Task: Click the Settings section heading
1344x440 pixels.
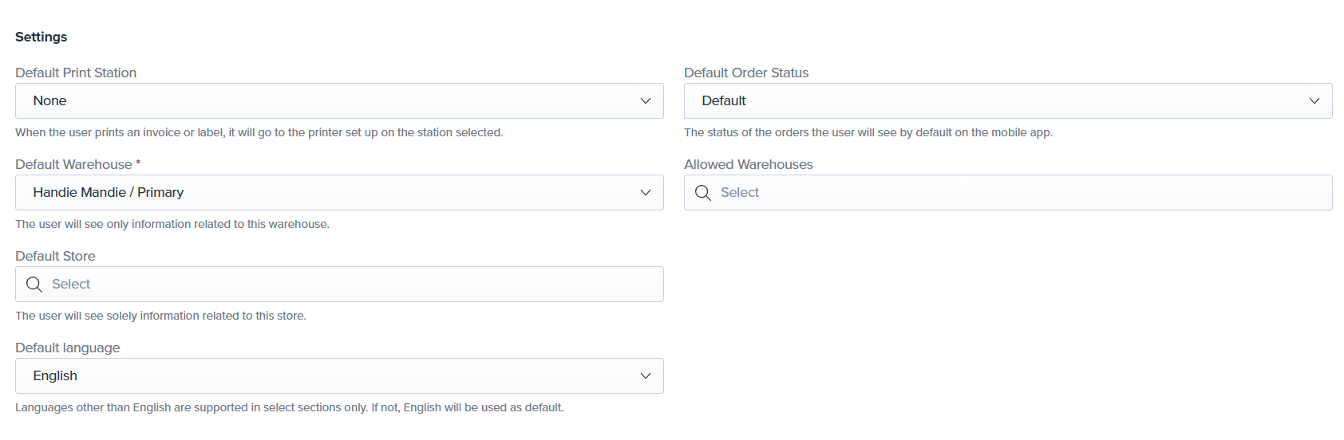Action: pyautogui.click(x=42, y=37)
